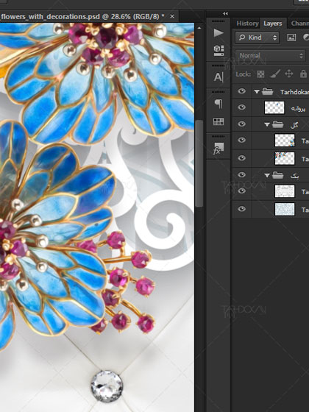Image resolution: width=309 pixels, height=412 pixels.
Task: Open the Character panel icon
Action: pyautogui.click(x=219, y=77)
